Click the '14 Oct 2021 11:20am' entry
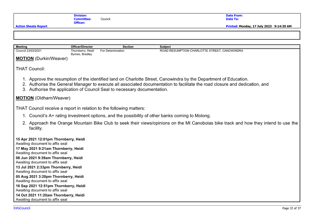Image resolution: width=314 pixels, height=222 pixels. [x=50, y=195]
